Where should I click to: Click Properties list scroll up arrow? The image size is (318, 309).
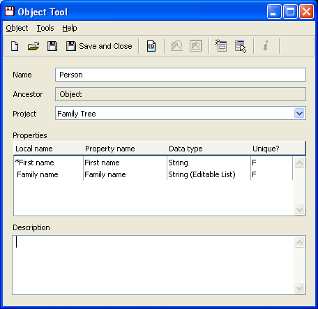(x=299, y=163)
